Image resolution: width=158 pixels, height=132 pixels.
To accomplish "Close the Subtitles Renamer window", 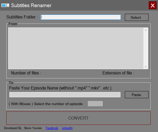I will pyautogui.click(x=152, y=5).
